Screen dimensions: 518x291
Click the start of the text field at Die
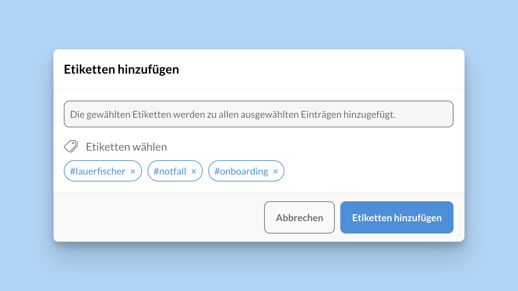(x=77, y=114)
